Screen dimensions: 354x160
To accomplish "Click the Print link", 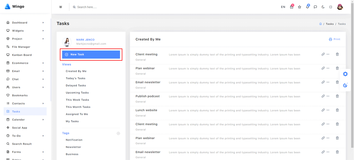I will pyautogui.click(x=335, y=39).
